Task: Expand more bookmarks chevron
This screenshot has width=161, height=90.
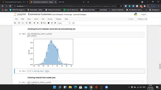Action: [x=146, y=10]
